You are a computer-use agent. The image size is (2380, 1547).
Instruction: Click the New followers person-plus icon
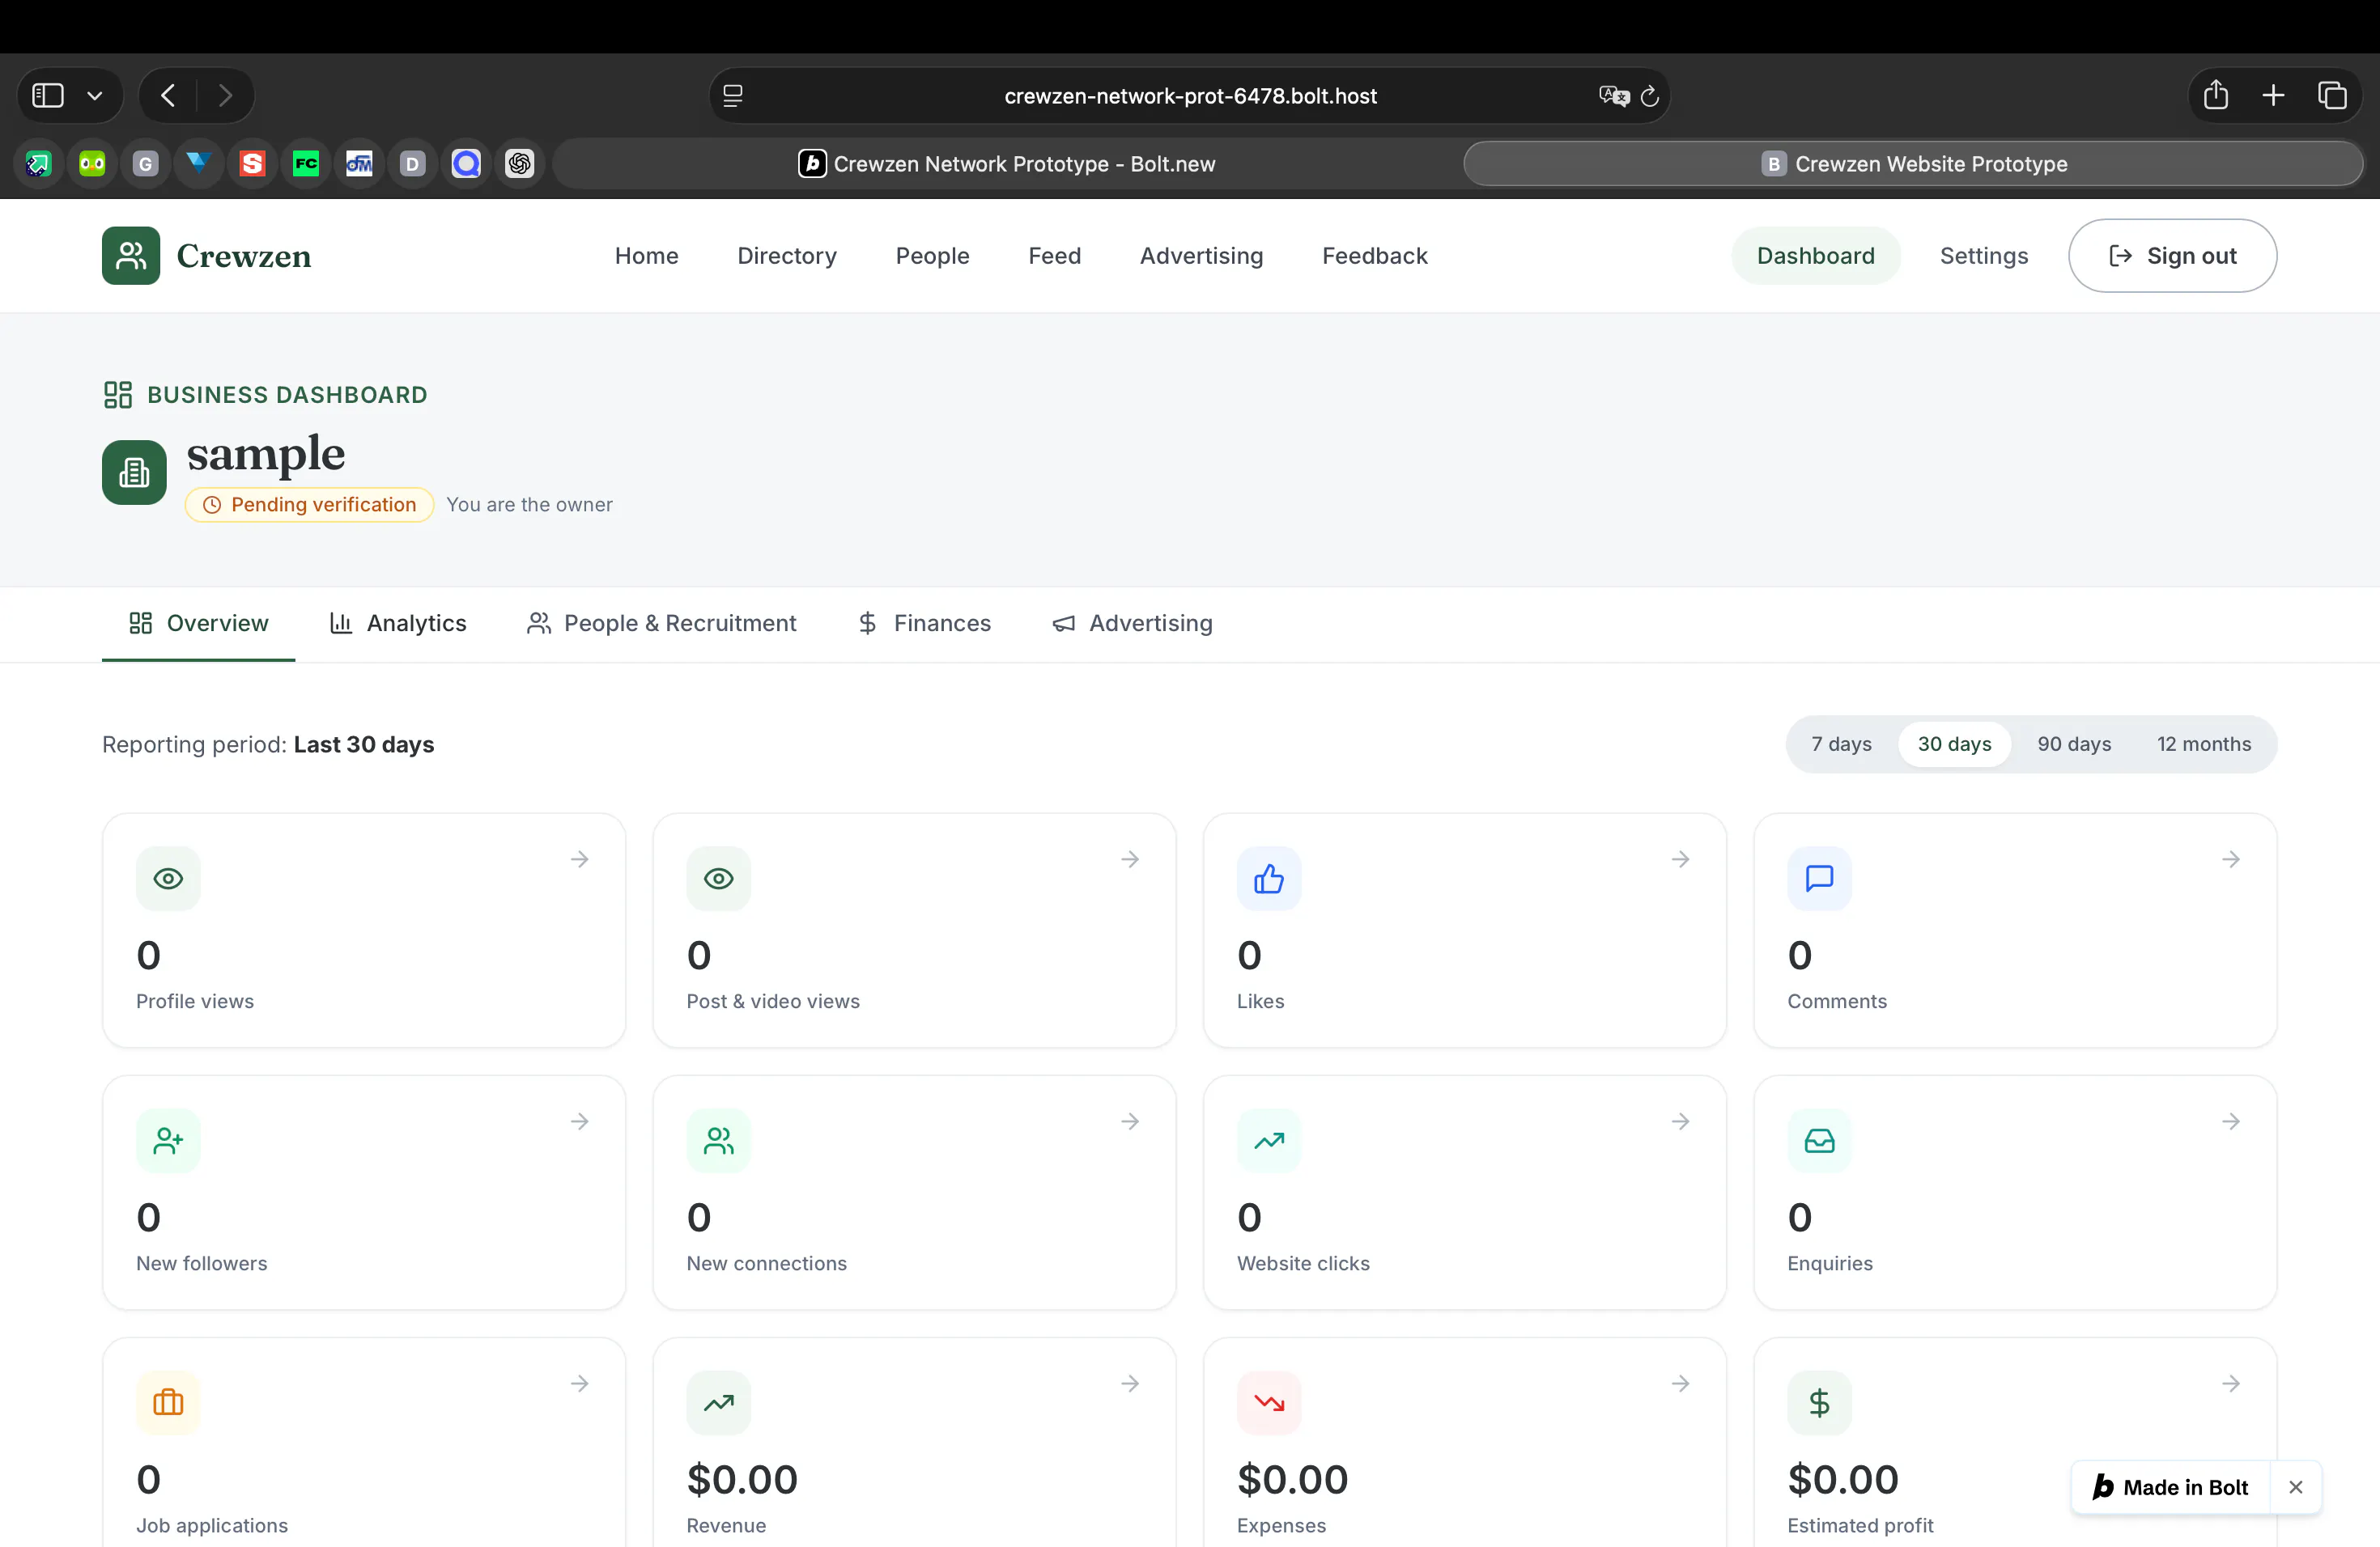(168, 1140)
